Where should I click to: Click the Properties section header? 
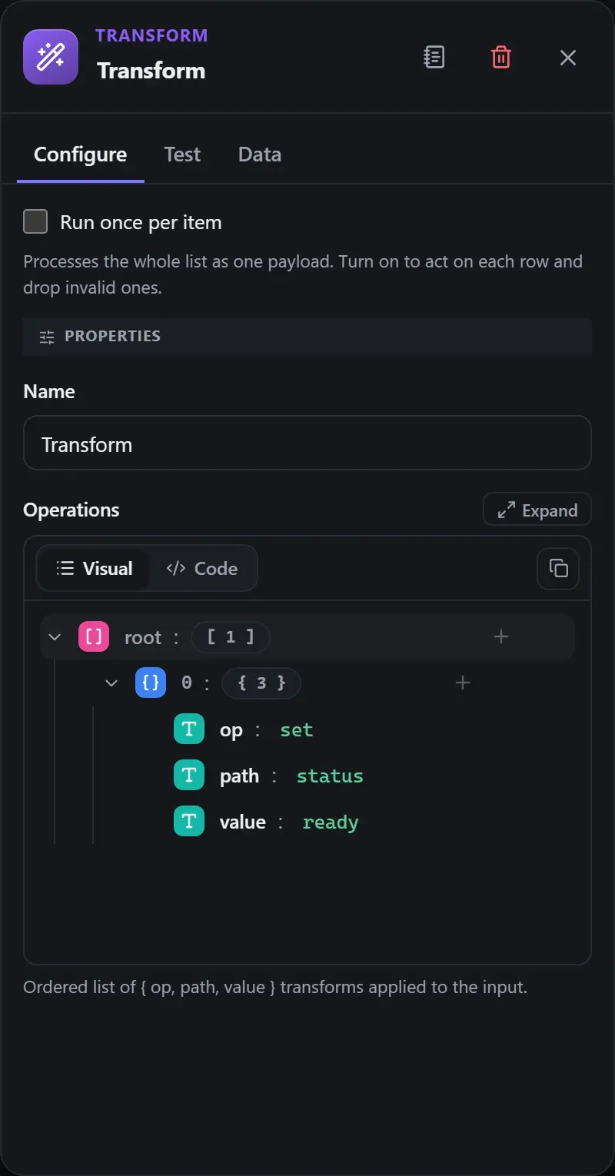pyautogui.click(x=307, y=337)
